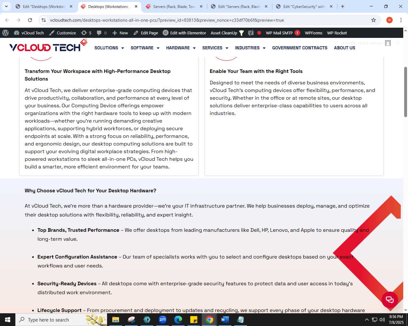Go back to the previous page
The image size is (408, 326).
[7, 20]
